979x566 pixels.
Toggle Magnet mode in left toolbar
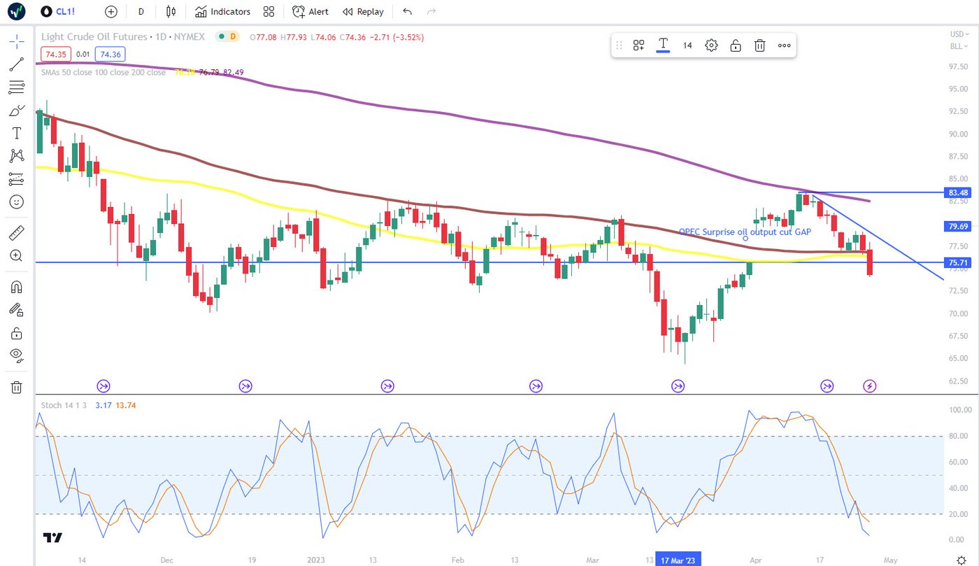click(x=17, y=286)
